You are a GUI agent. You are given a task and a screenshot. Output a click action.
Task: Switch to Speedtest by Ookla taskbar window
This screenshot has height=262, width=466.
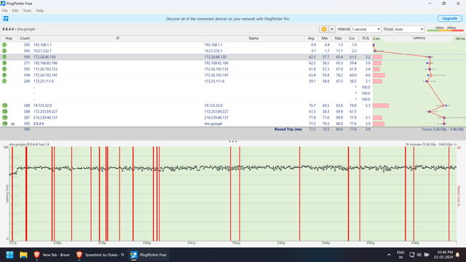tap(100, 255)
